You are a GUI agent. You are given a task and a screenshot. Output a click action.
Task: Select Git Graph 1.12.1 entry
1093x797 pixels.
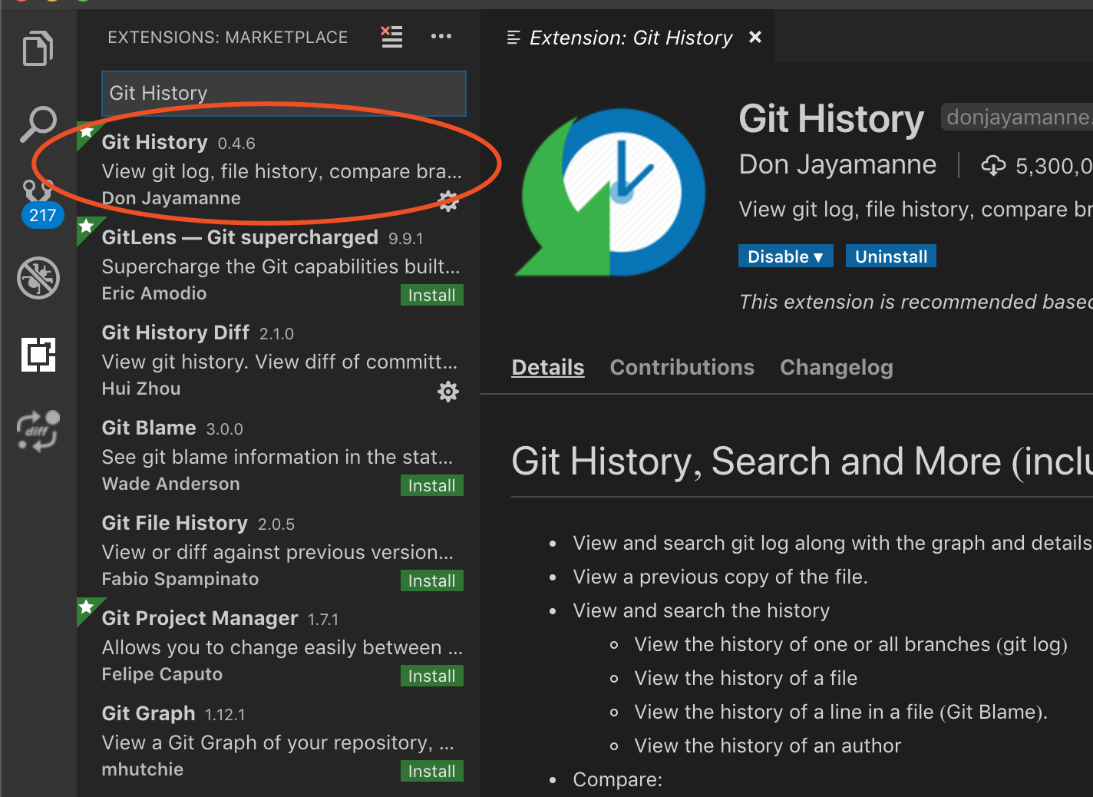(x=279, y=742)
